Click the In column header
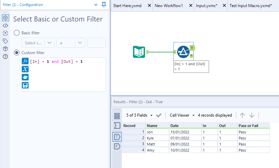The image size is (279, 168). pyautogui.click(x=210, y=126)
